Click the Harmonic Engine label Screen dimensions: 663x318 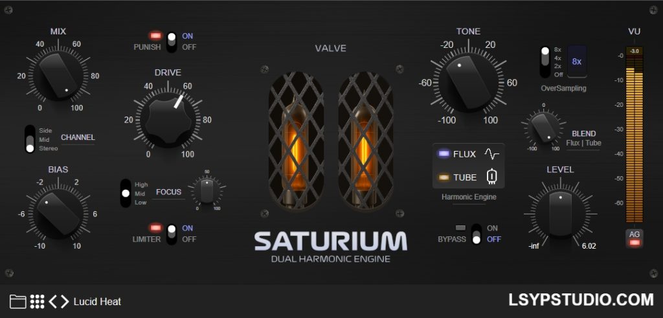(469, 197)
